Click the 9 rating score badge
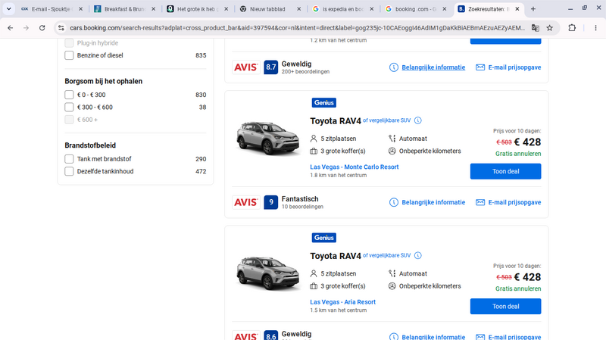 (x=271, y=202)
